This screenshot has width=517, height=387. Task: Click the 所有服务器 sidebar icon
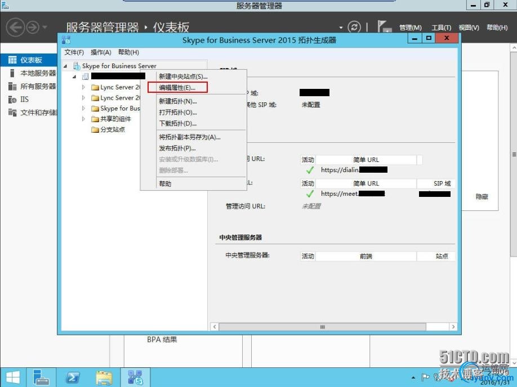(12, 86)
